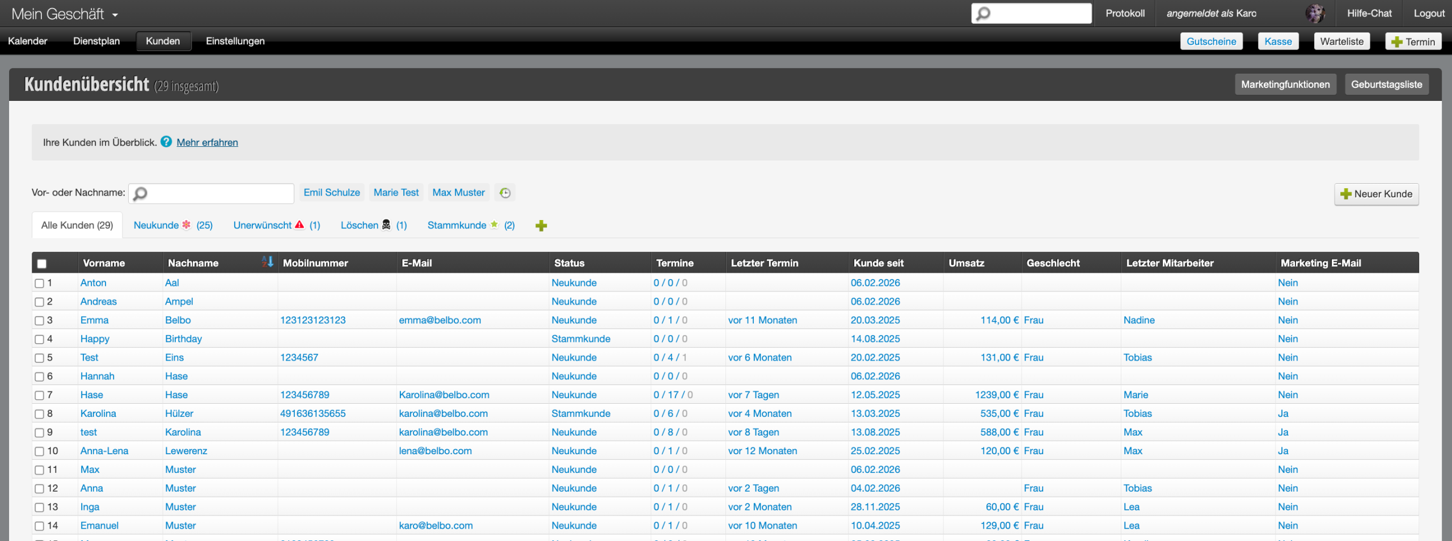Image resolution: width=1452 pixels, height=541 pixels.
Task: Click the Vor- oder Nachname search field
Action: [x=218, y=193]
